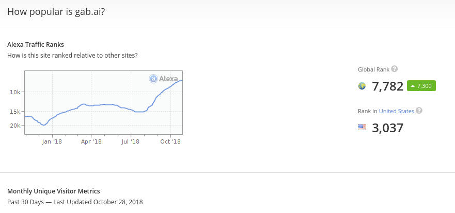The width and height of the screenshot is (455, 213).
Task: Click the Jan '18 label on chart axis
Action: tap(52, 141)
